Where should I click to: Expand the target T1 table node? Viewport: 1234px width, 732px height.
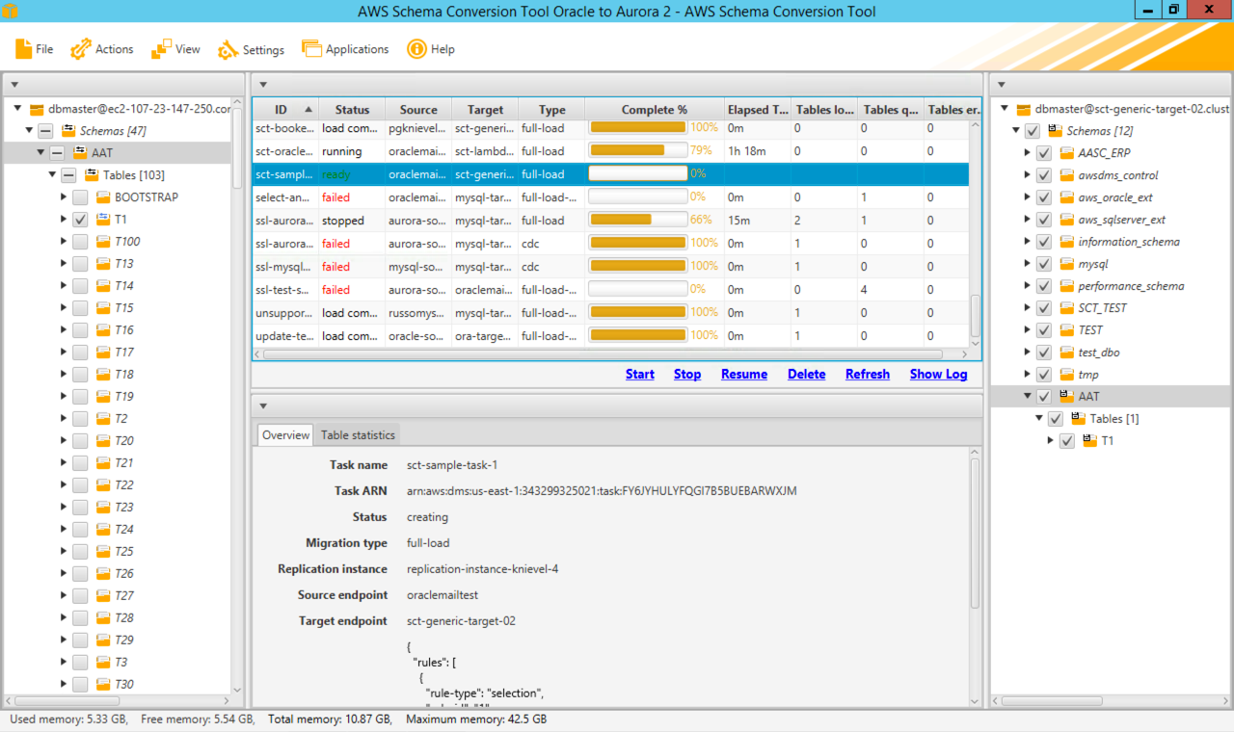1051,441
